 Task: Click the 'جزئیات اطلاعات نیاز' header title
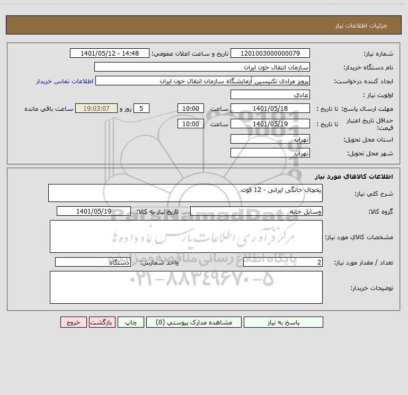(361, 25)
